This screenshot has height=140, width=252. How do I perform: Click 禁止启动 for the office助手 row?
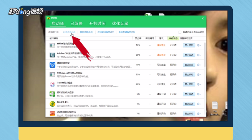coord(189,45)
